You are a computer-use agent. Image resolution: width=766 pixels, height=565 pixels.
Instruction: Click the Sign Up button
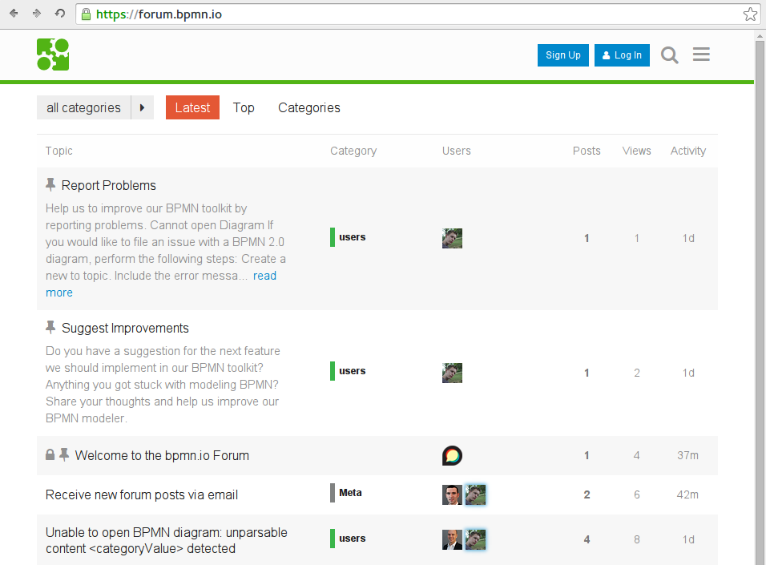coord(562,55)
